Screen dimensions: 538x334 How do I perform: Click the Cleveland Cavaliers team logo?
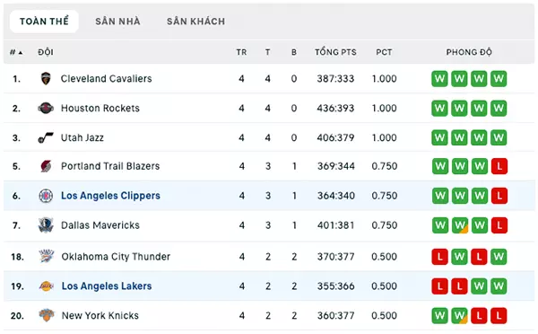[46, 79]
